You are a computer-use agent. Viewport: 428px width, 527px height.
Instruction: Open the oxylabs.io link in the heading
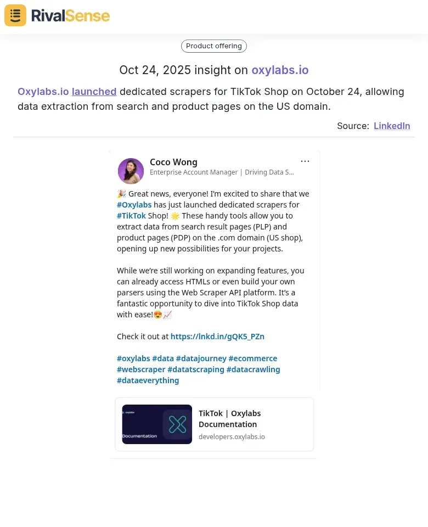pyautogui.click(x=280, y=70)
